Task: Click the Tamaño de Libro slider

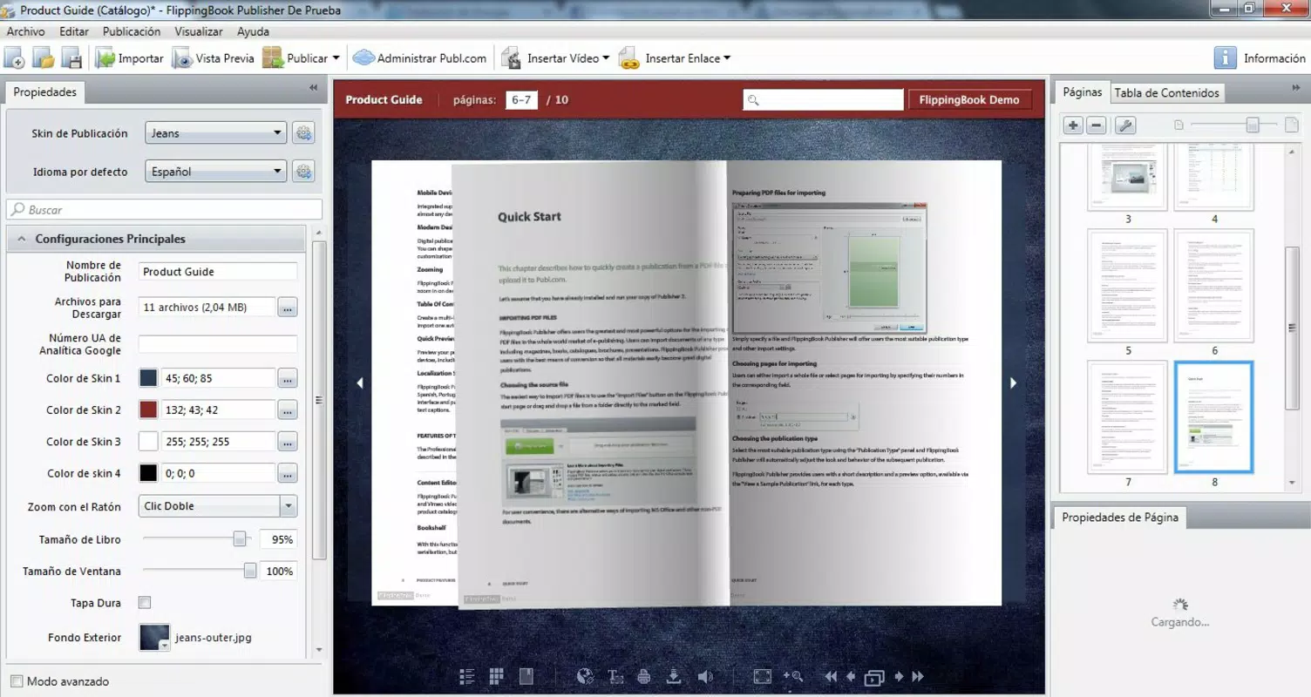Action: pos(195,539)
